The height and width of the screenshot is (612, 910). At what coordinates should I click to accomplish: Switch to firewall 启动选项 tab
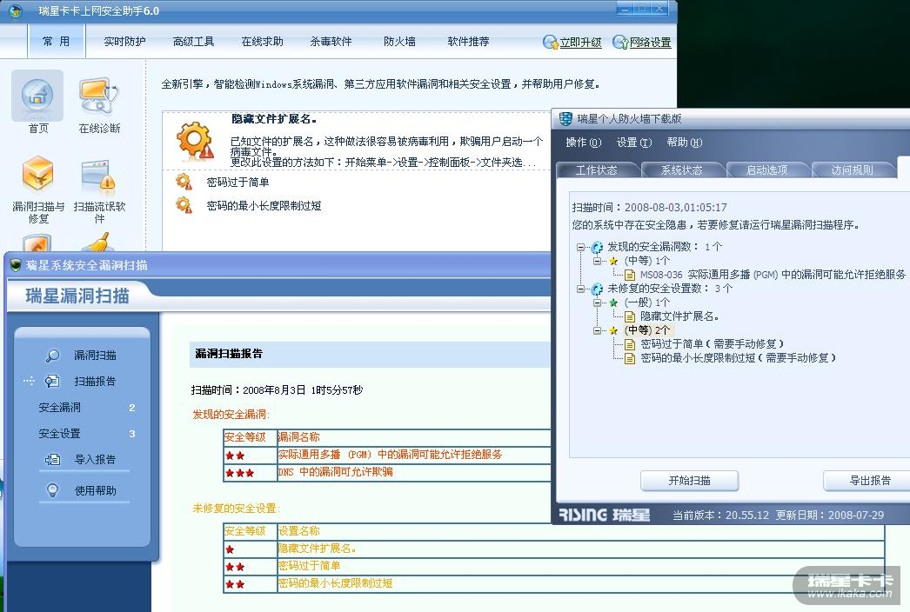pos(767,170)
